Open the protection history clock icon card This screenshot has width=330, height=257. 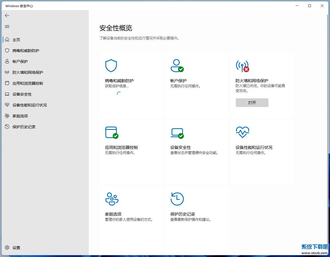[177, 199]
